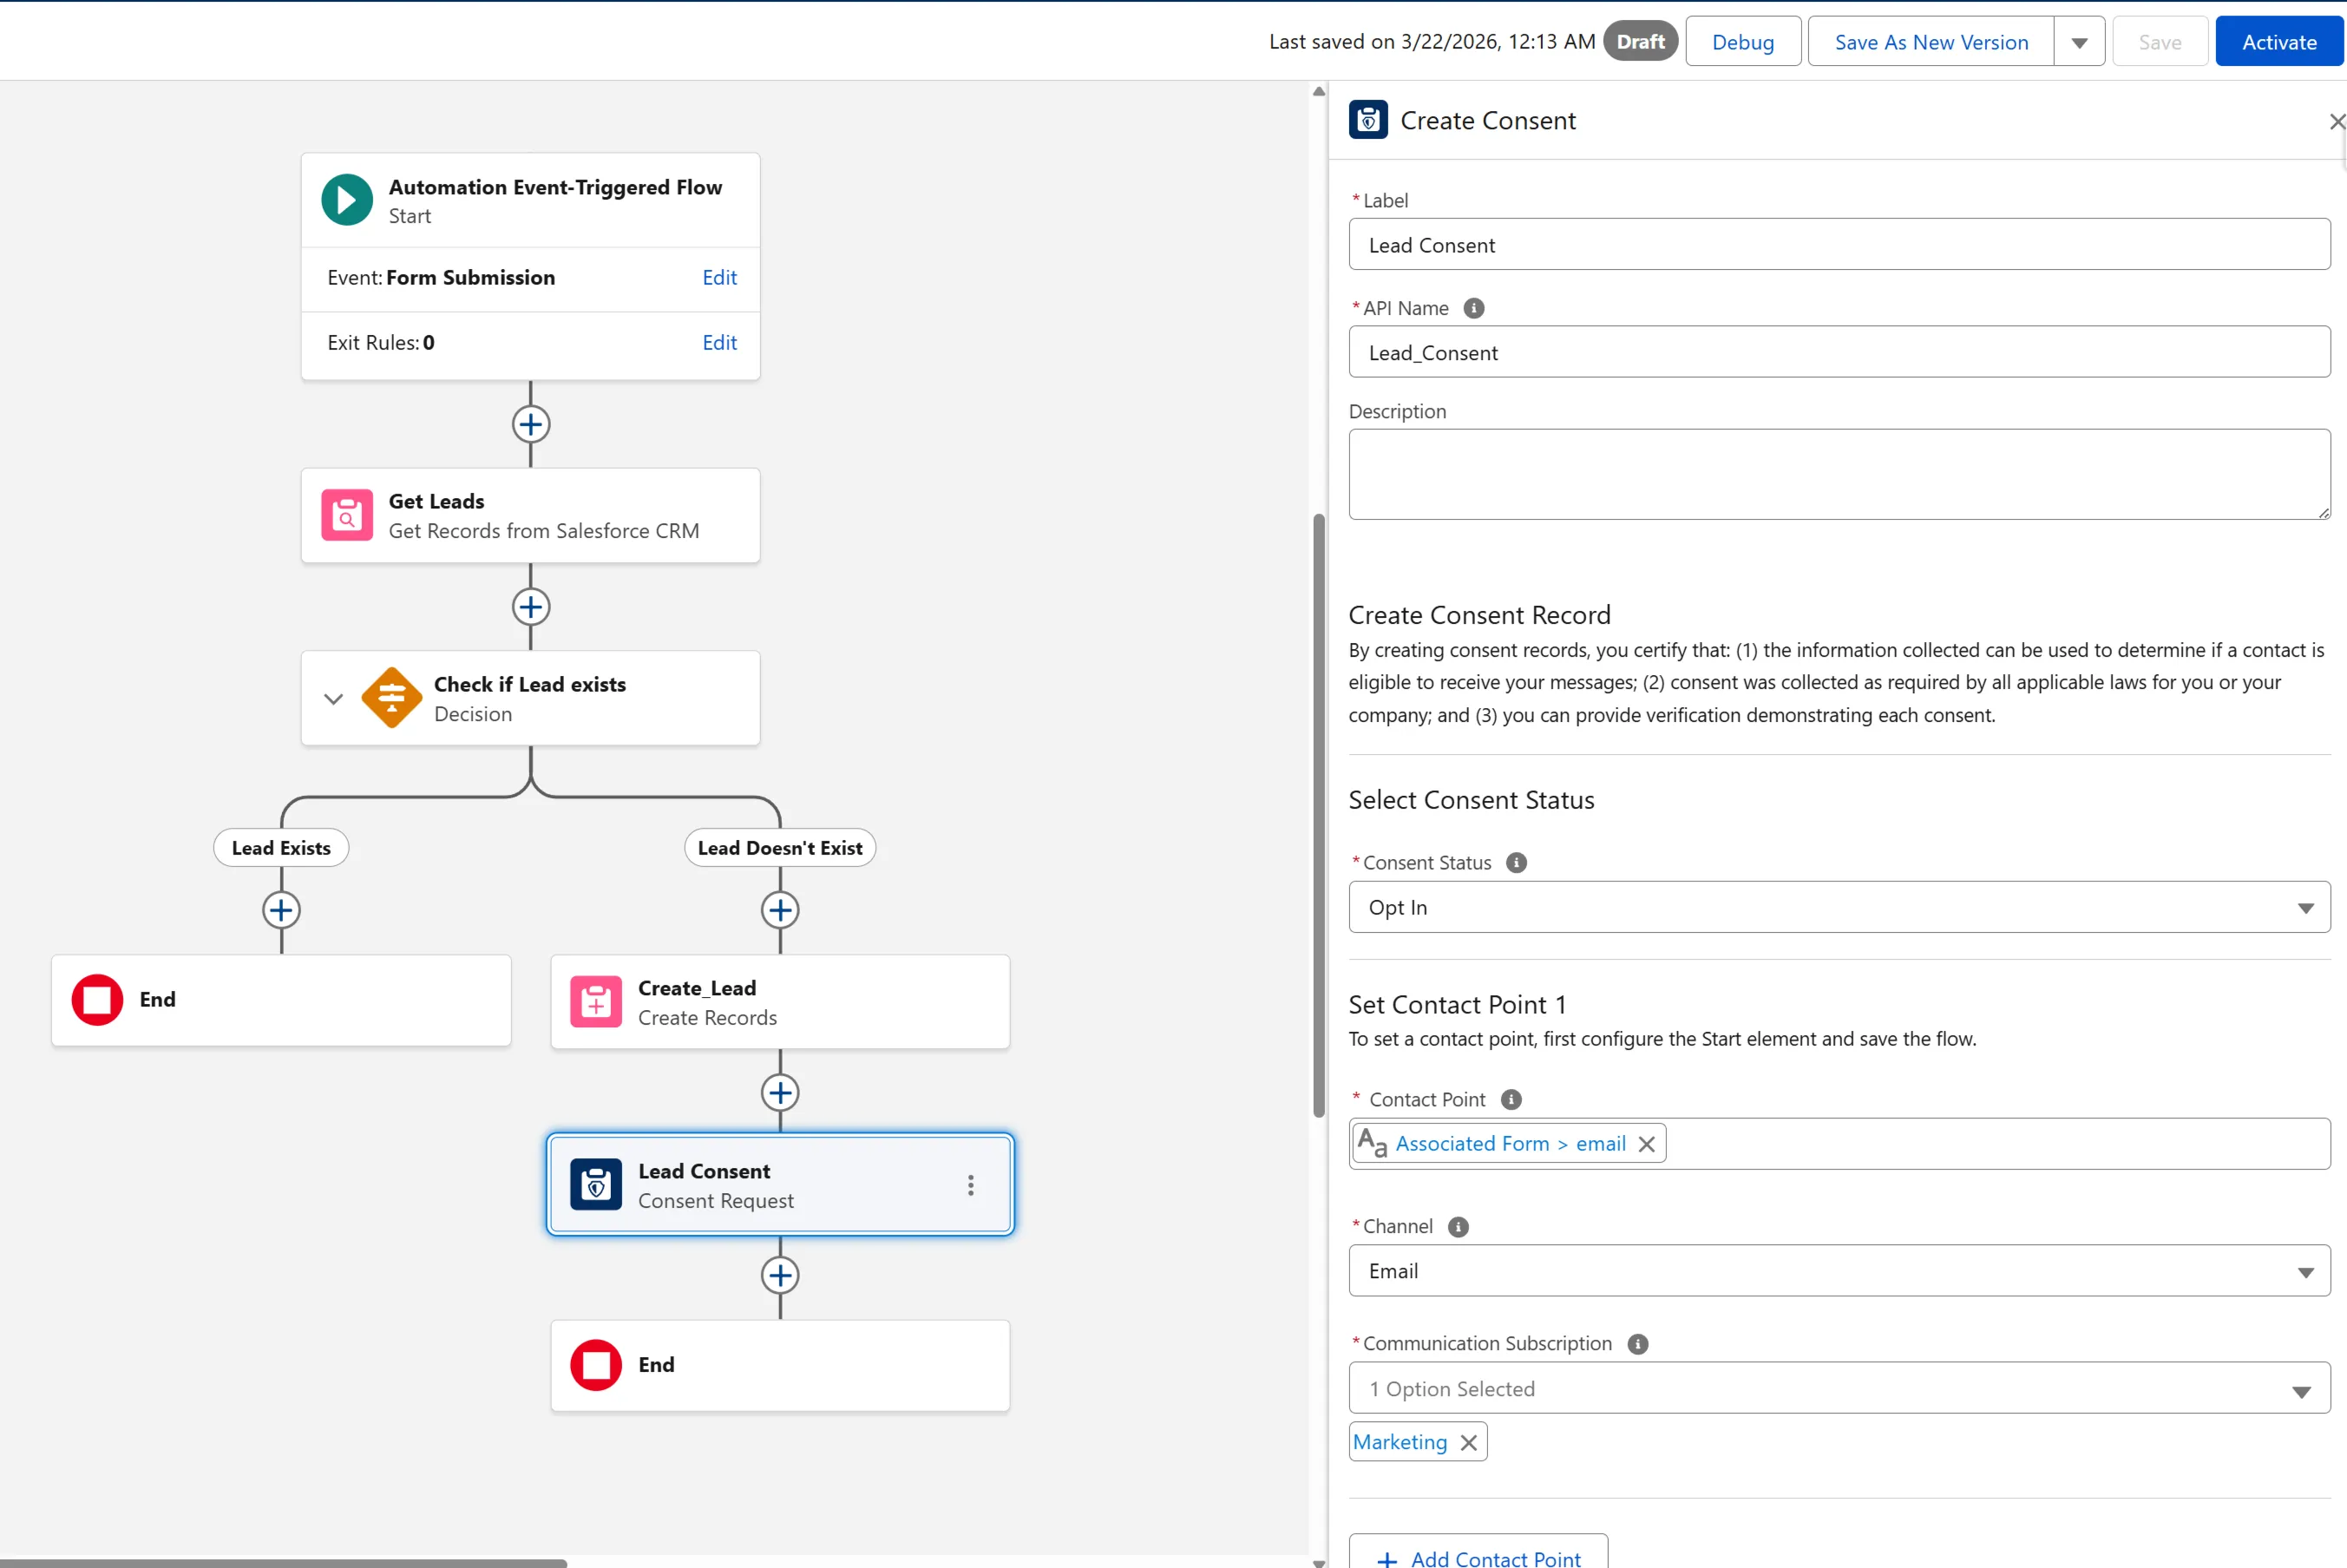Select the Lead Doesn't Exist outcome label
The width and height of the screenshot is (2347, 1568).
point(780,848)
